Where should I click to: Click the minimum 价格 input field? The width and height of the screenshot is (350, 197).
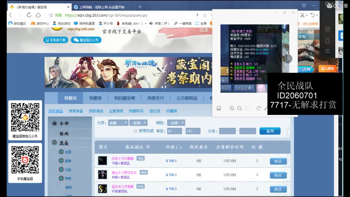tap(227, 131)
